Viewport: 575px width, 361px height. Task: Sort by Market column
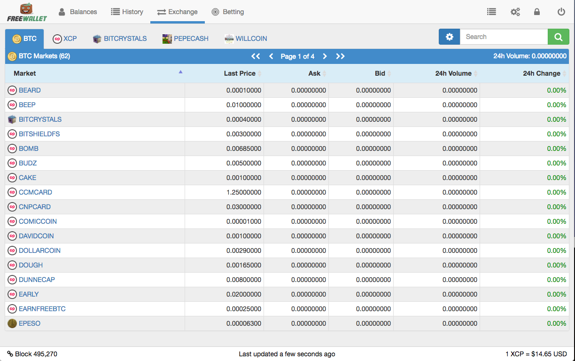coord(95,73)
